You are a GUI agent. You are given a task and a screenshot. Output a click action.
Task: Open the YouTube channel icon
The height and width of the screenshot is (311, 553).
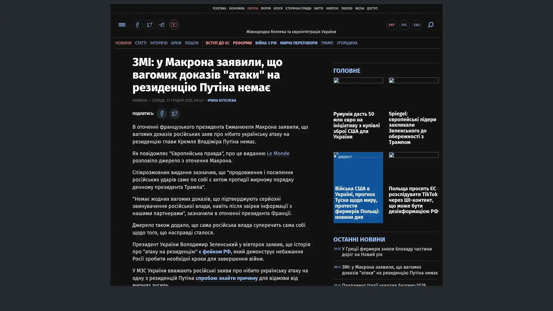pyautogui.click(x=174, y=25)
